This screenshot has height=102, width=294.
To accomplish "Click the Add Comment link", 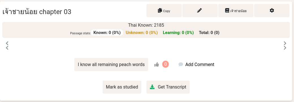I will click(200, 65).
